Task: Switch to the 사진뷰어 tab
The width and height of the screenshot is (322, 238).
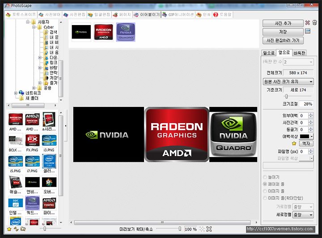Action: tap(50, 15)
